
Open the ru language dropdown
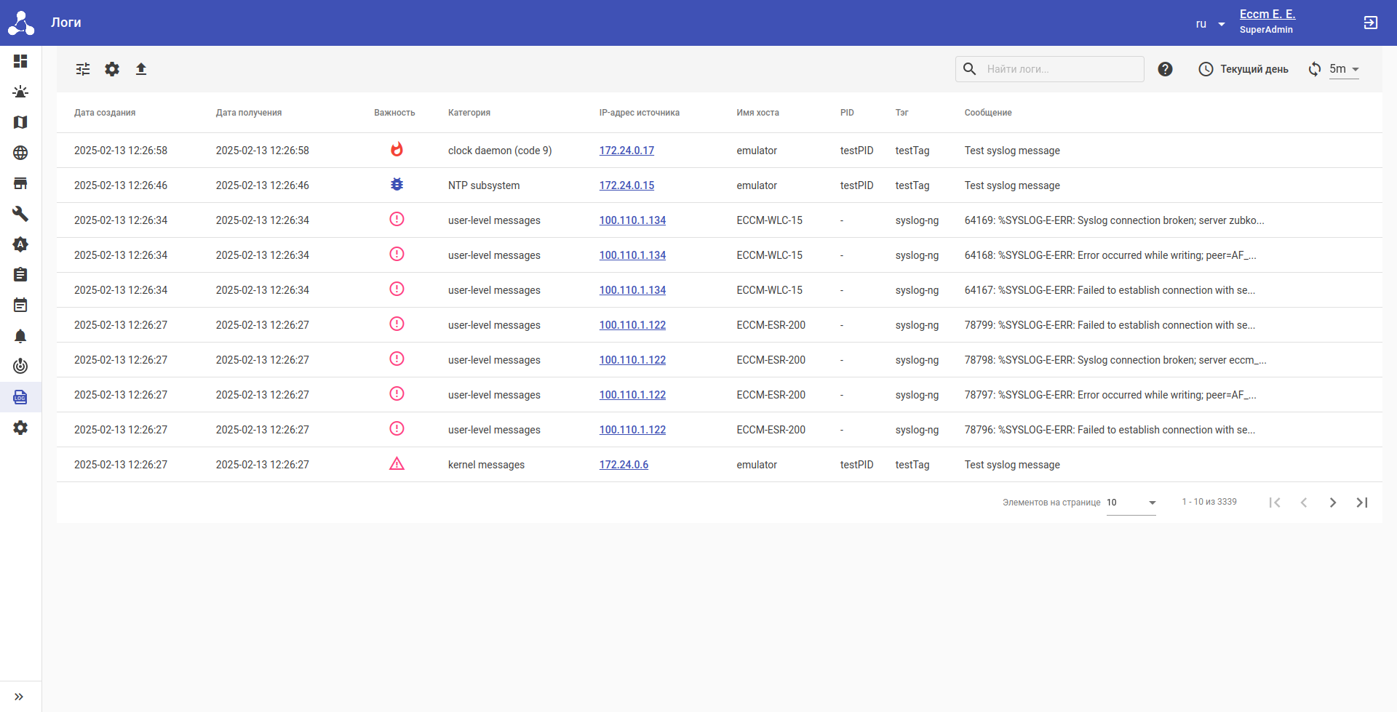[x=1210, y=24]
